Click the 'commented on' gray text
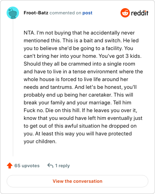 (x=65, y=13)
